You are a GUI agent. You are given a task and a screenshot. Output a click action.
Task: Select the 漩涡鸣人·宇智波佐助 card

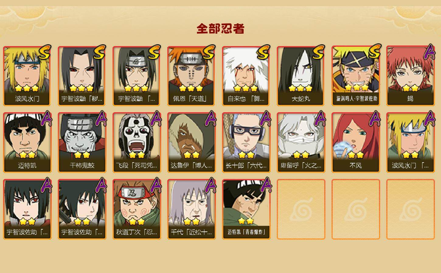coord(356,76)
